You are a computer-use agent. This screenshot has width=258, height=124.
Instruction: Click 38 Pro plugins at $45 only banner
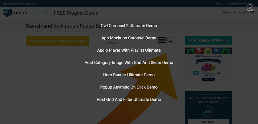(x=208, y=40)
